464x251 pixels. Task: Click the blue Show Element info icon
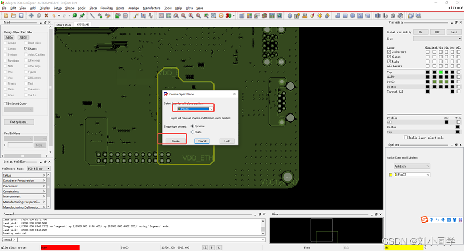pyautogui.click(x=290, y=16)
